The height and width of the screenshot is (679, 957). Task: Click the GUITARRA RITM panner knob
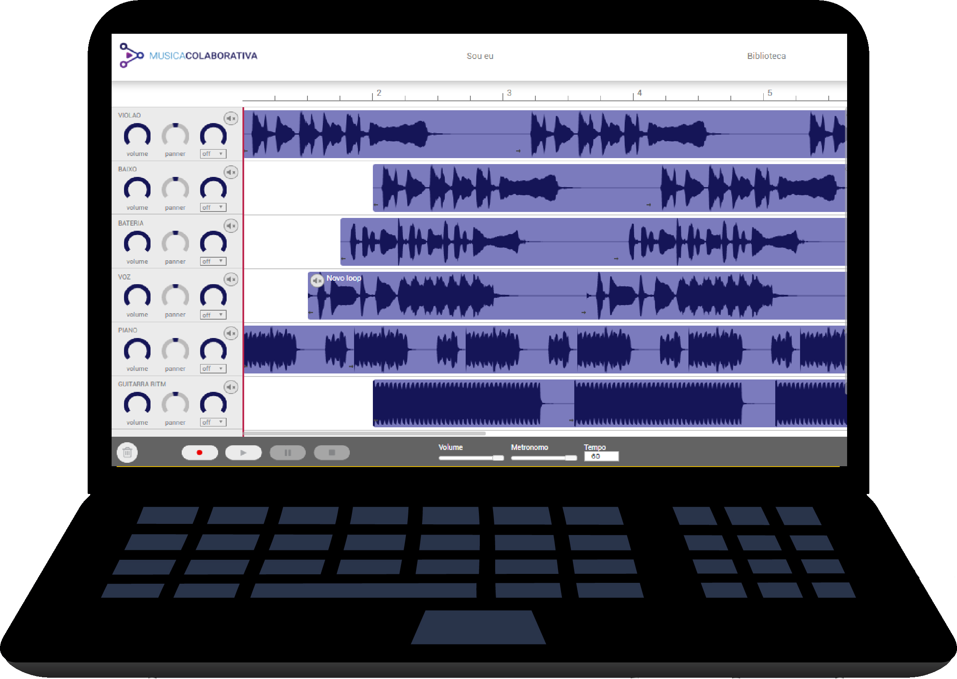[175, 404]
